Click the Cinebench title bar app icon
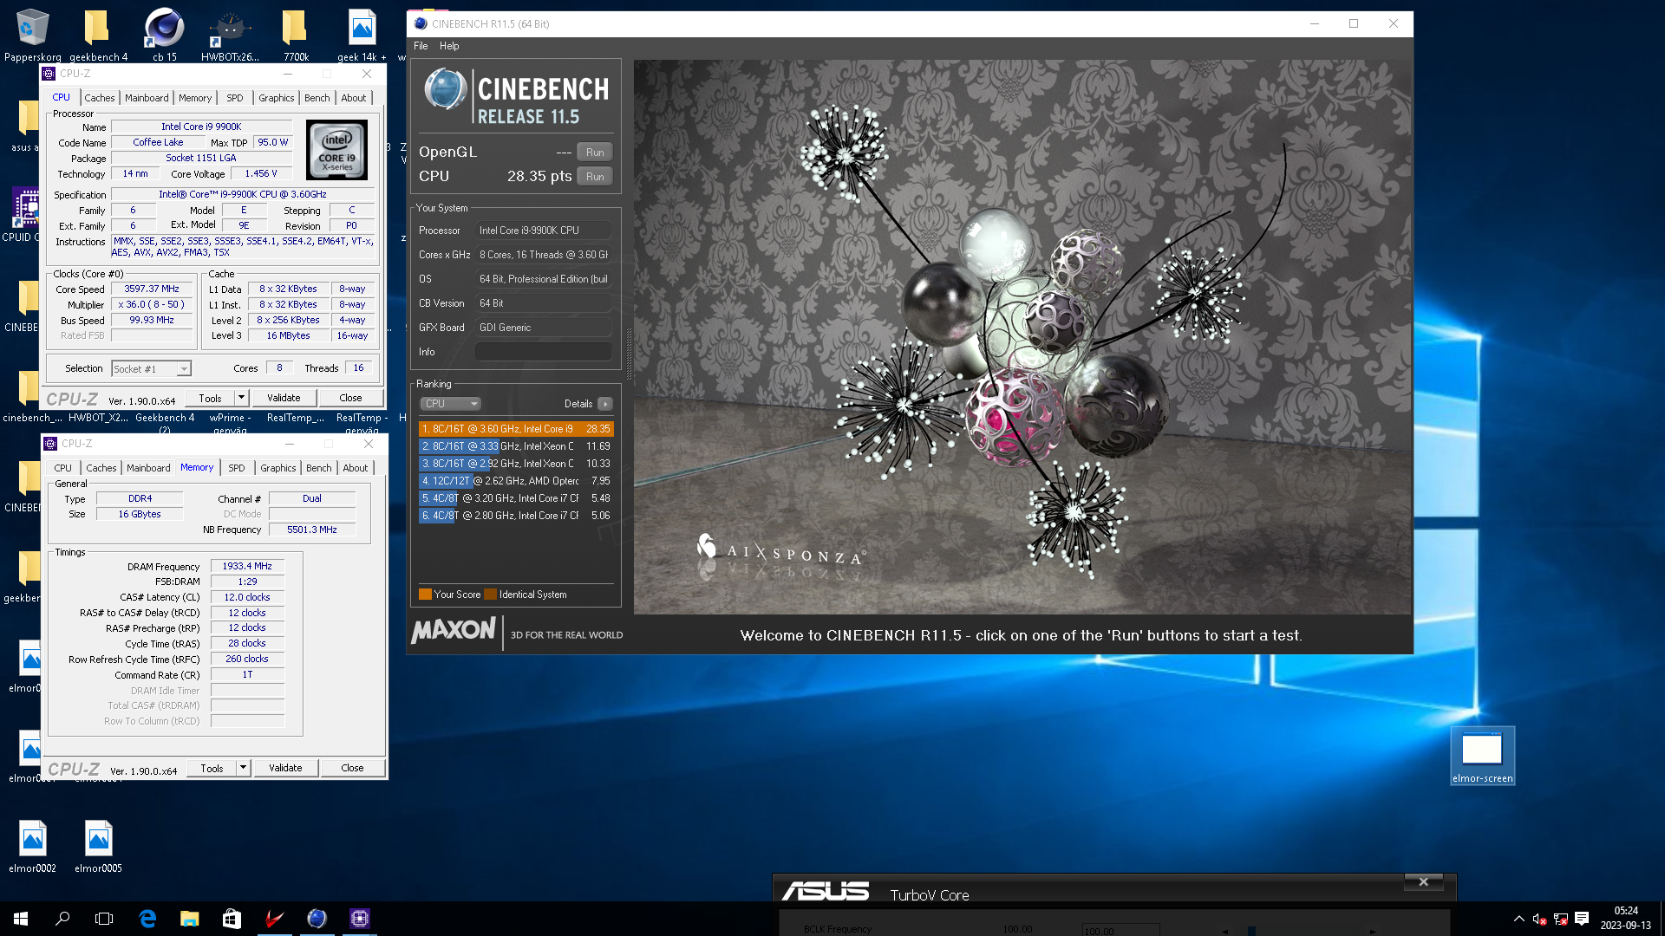The height and width of the screenshot is (936, 1665). (x=421, y=23)
